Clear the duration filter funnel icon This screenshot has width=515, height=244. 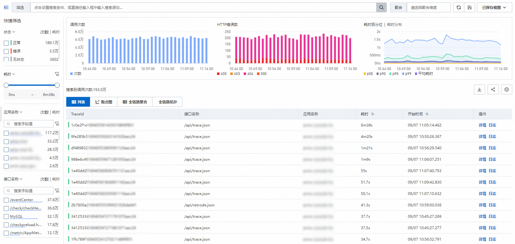pyautogui.click(x=57, y=74)
